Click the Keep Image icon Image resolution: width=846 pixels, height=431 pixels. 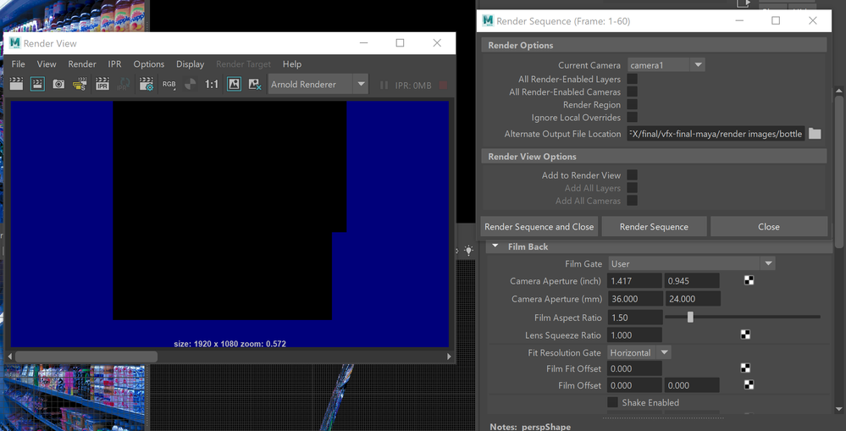[x=235, y=85]
